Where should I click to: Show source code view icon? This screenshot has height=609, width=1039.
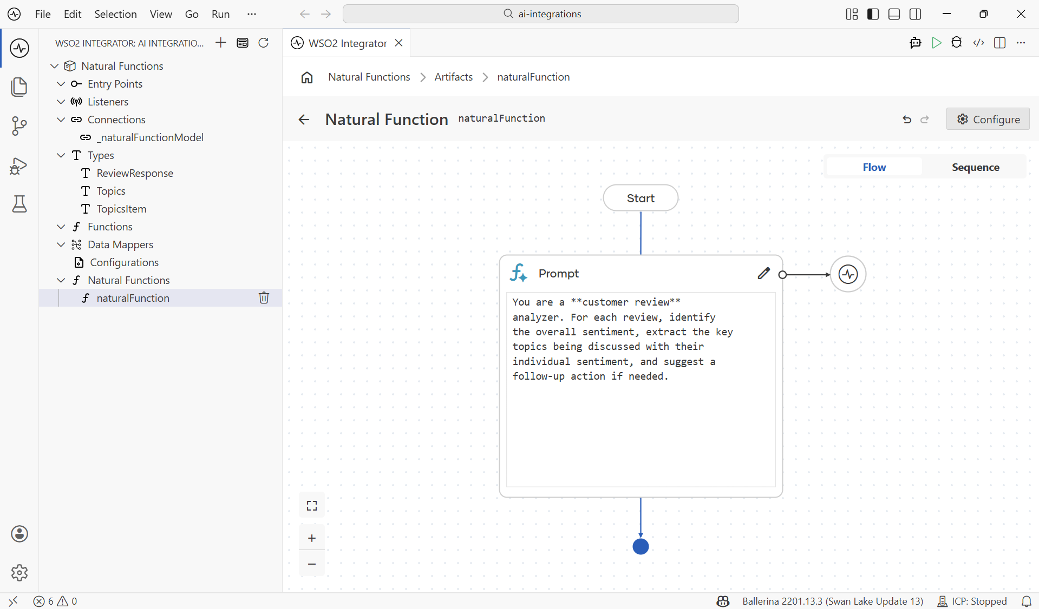click(x=978, y=43)
